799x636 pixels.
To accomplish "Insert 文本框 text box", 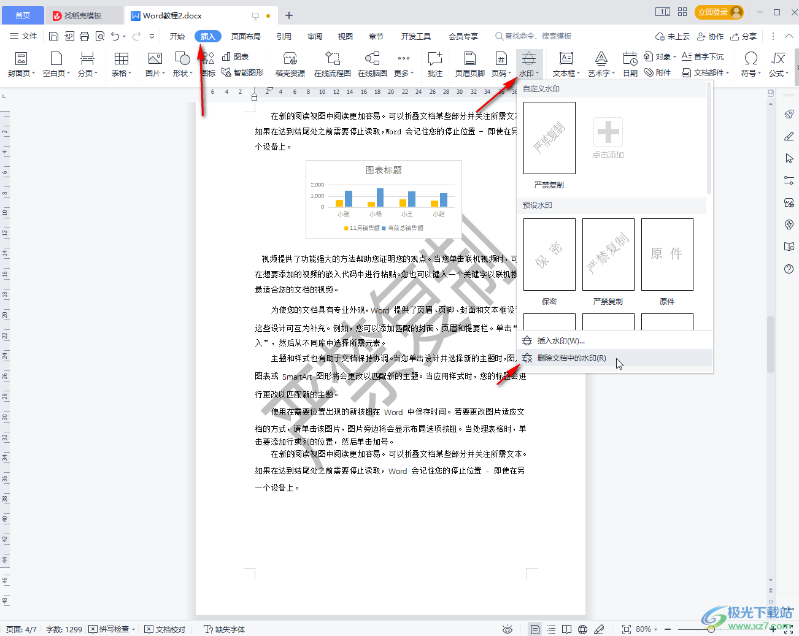I will (566, 64).
